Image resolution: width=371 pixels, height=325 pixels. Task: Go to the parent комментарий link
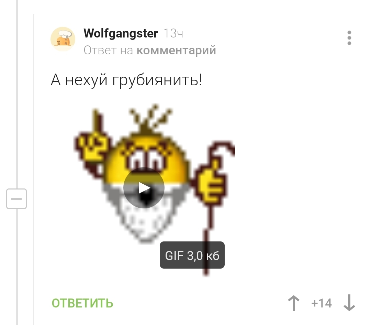(x=176, y=51)
